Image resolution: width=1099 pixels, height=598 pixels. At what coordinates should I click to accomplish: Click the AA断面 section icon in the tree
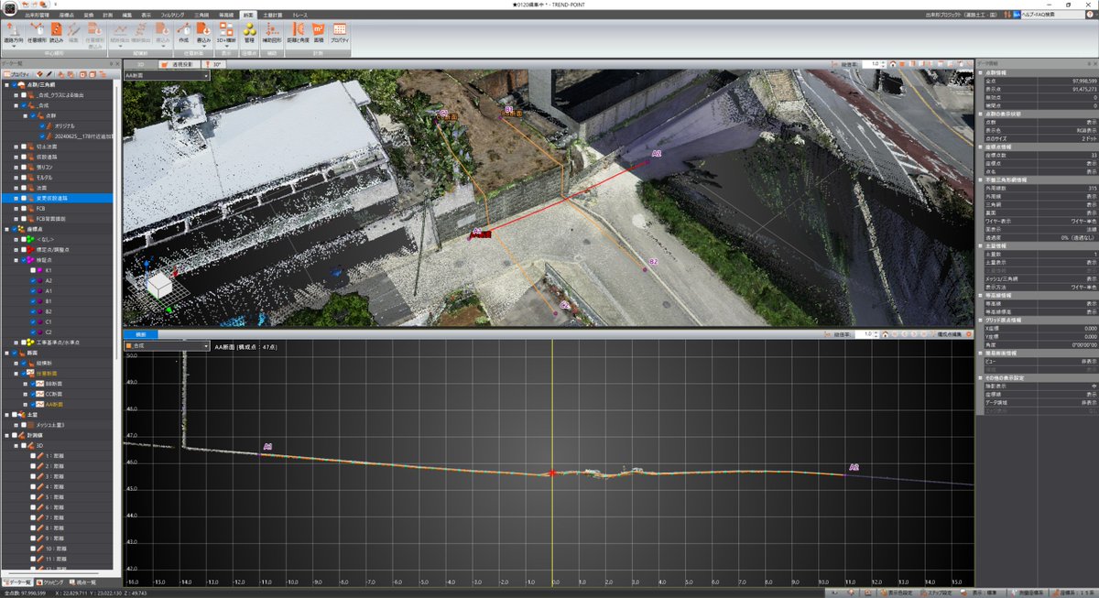pyautogui.click(x=38, y=404)
